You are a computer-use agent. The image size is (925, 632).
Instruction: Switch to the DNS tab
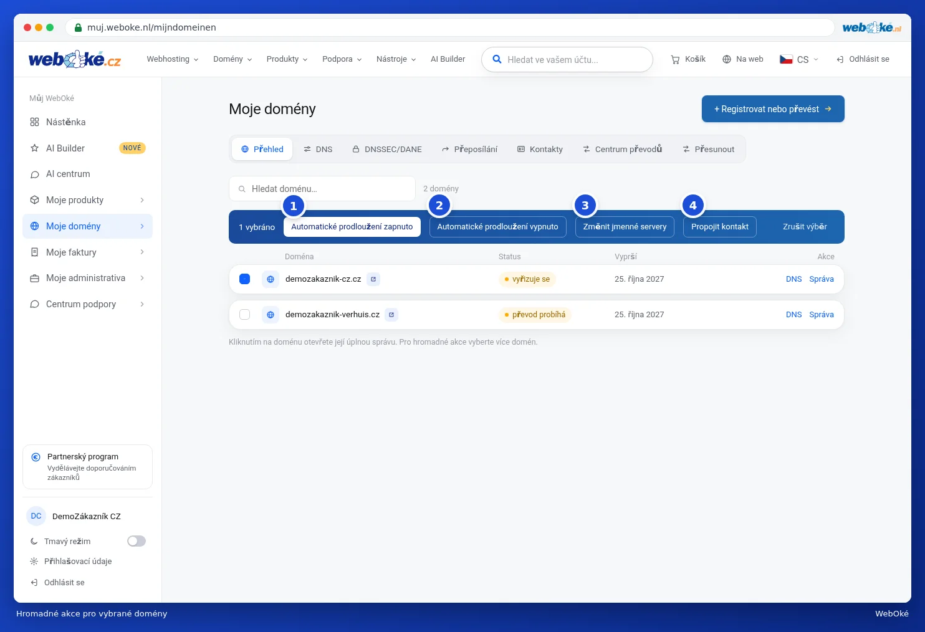click(318, 150)
